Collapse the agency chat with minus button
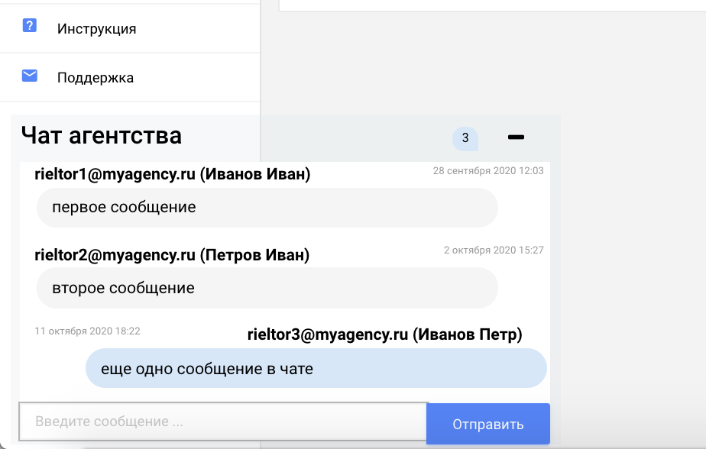Screen dimensions: 706x449 (516, 137)
